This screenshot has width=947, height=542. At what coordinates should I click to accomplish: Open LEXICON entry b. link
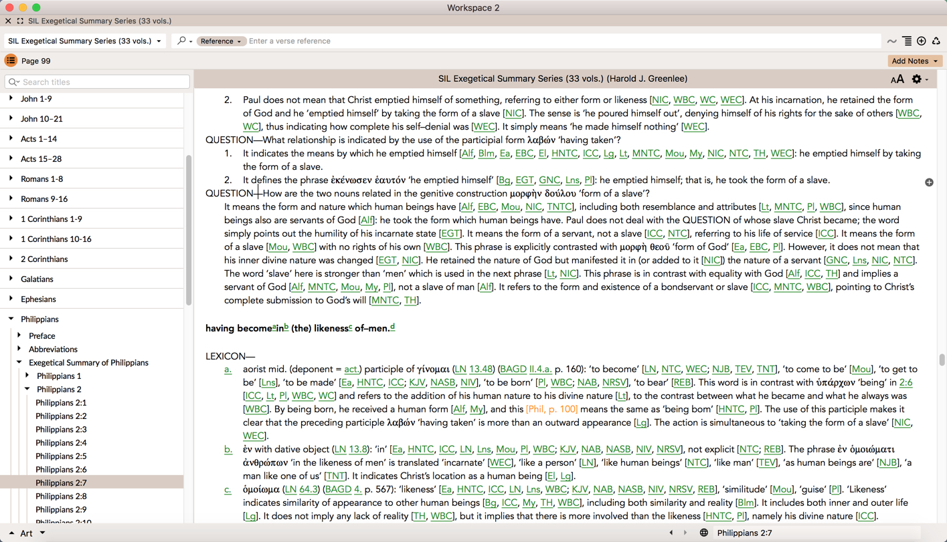(x=228, y=450)
